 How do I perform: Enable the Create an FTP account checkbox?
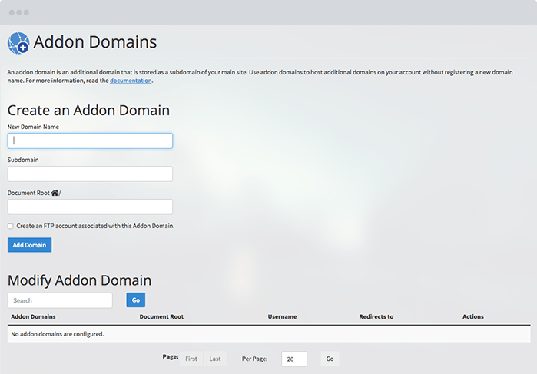pos(11,226)
